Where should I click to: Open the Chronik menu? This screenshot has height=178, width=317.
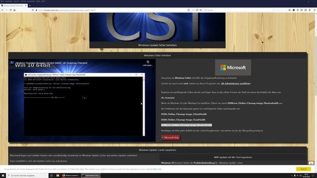(x=23, y=1)
